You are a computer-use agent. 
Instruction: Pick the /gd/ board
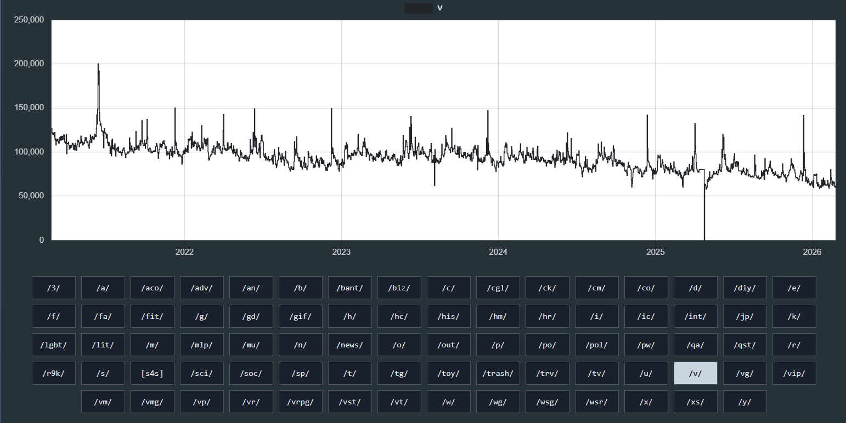pos(251,316)
